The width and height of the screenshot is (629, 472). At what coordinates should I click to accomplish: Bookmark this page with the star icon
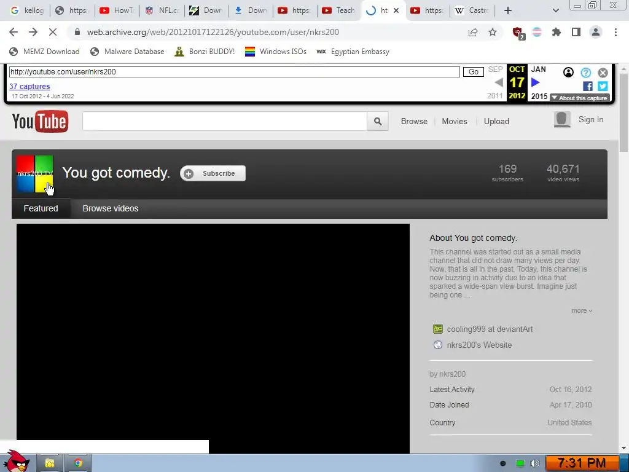tap(493, 33)
